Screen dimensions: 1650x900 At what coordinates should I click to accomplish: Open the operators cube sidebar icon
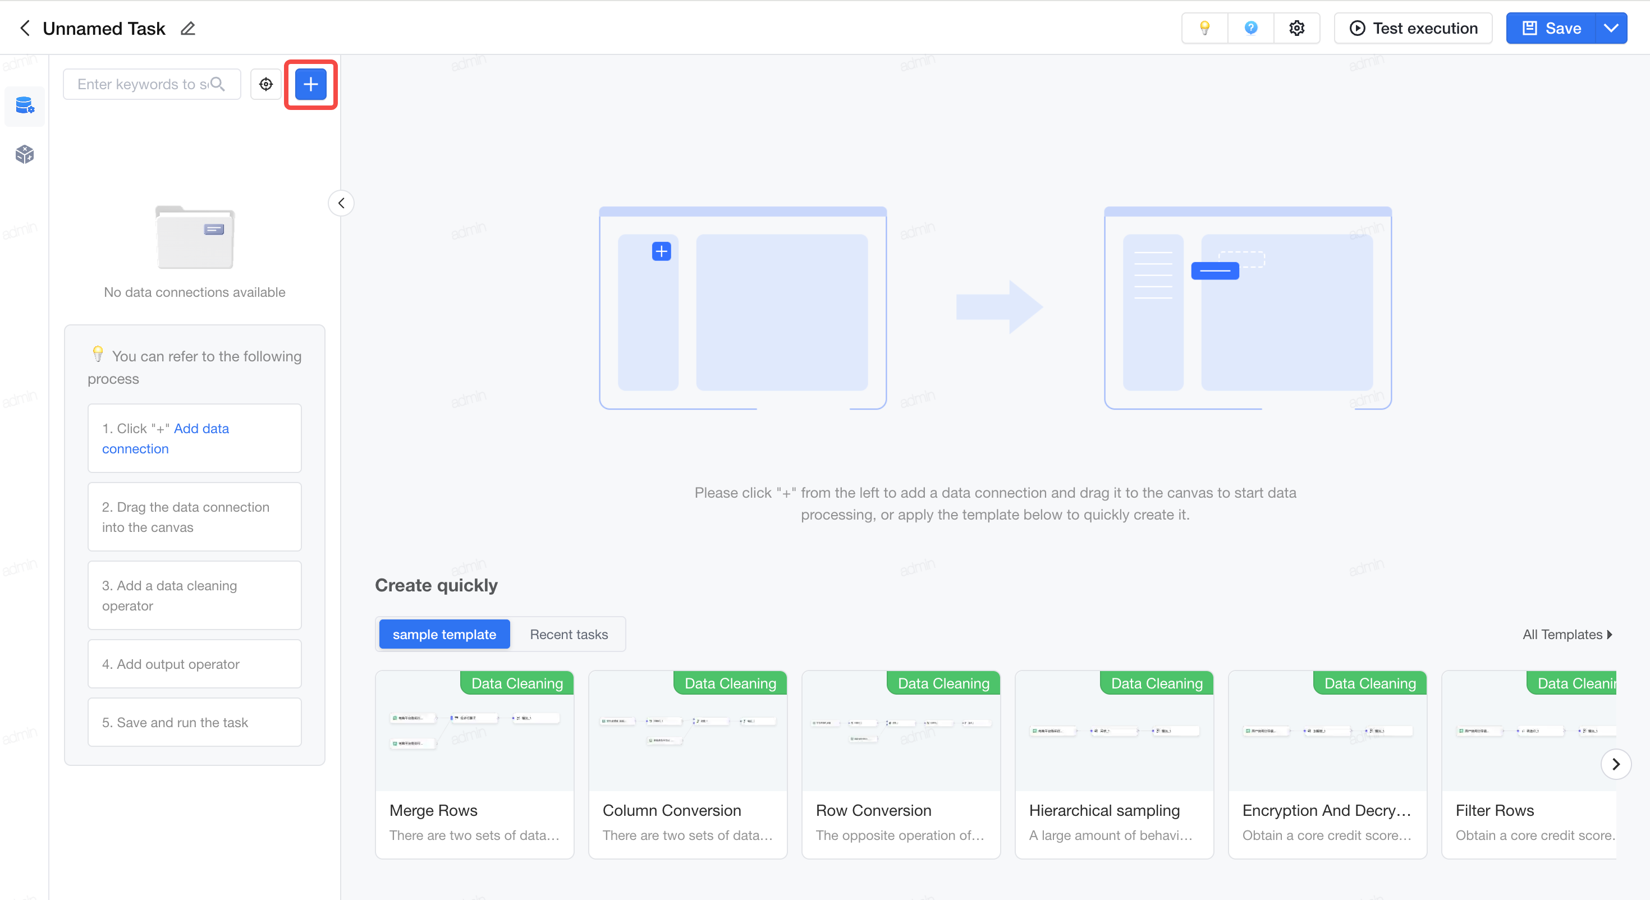click(24, 154)
